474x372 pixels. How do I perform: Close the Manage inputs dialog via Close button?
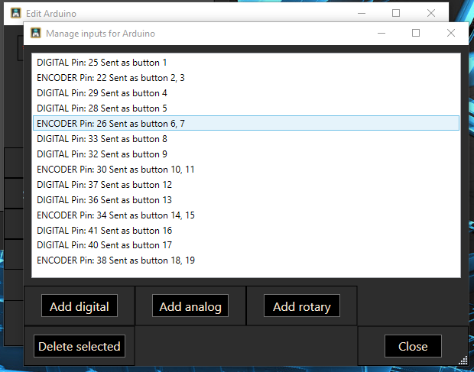click(413, 346)
